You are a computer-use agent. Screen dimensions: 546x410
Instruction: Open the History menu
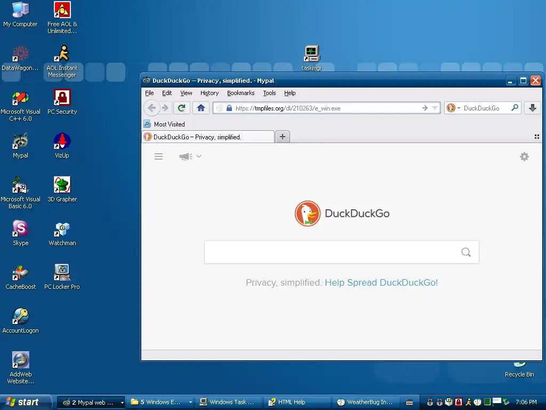209,93
